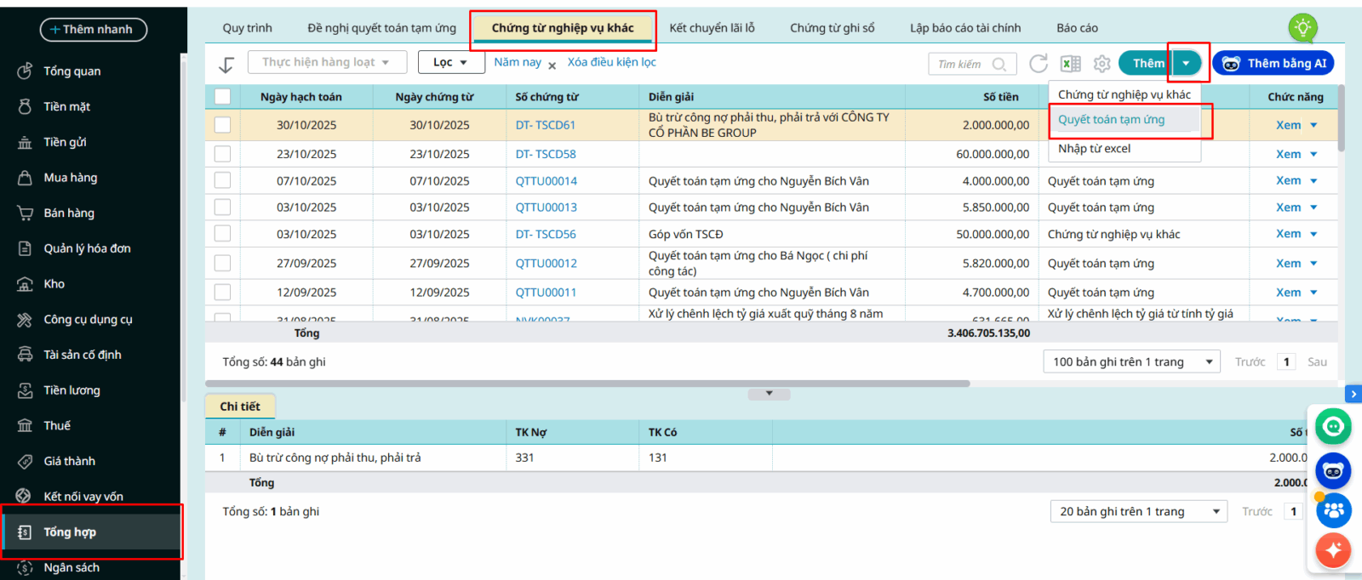Click the refresh icon in the toolbar
Viewport: 1362px width, 580px height.
click(x=1038, y=64)
